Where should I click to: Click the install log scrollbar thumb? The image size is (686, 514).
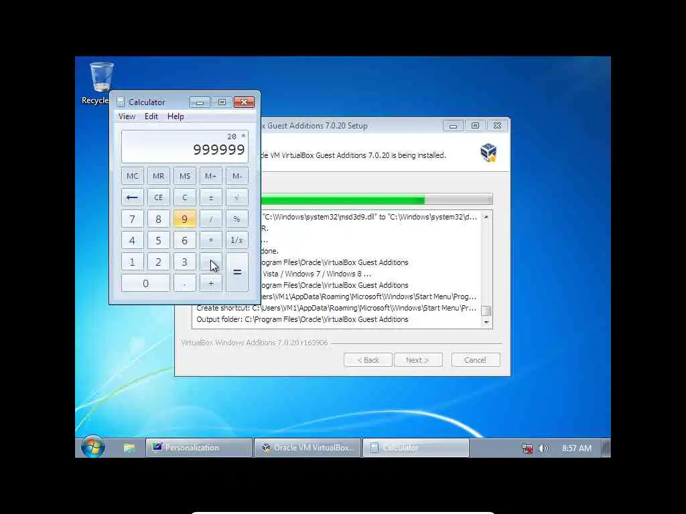click(x=486, y=311)
